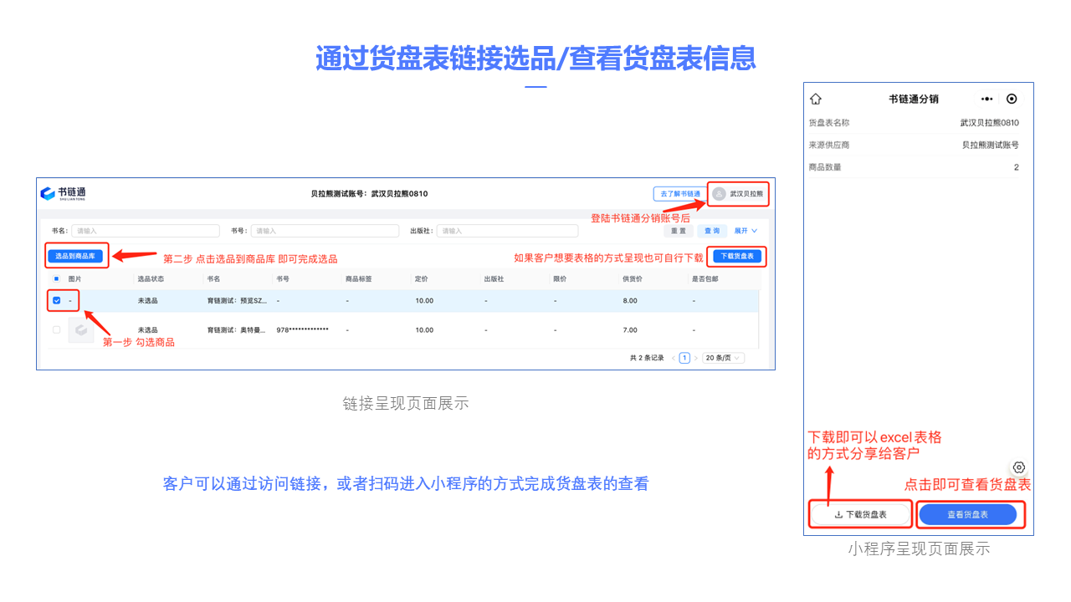This screenshot has width=1071, height=602.
Task: Go to the next page with the pagination arrow
Action: 695,358
